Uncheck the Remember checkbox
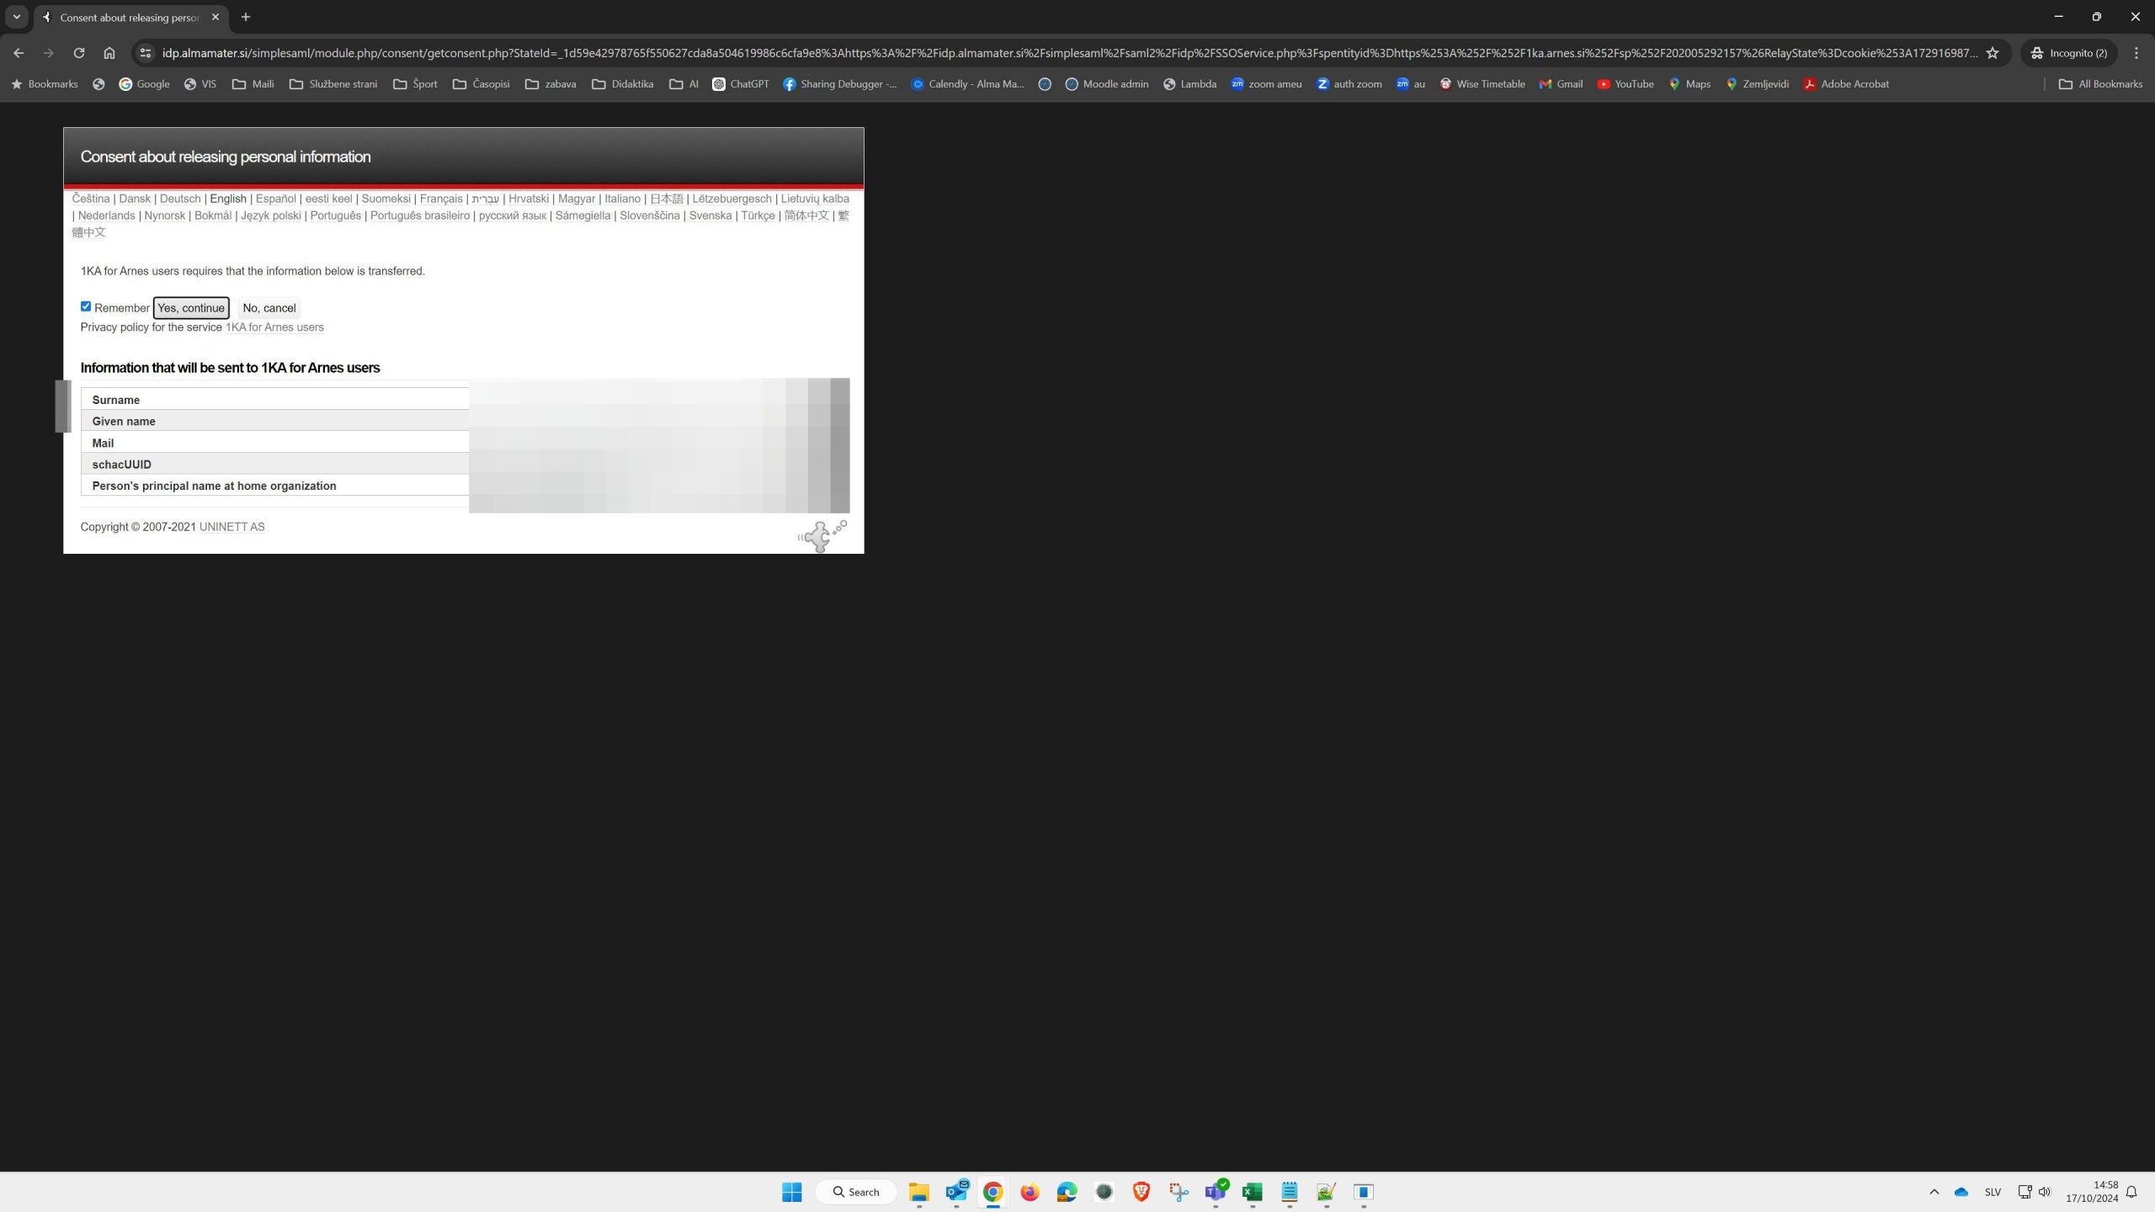 click(x=86, y=306)
